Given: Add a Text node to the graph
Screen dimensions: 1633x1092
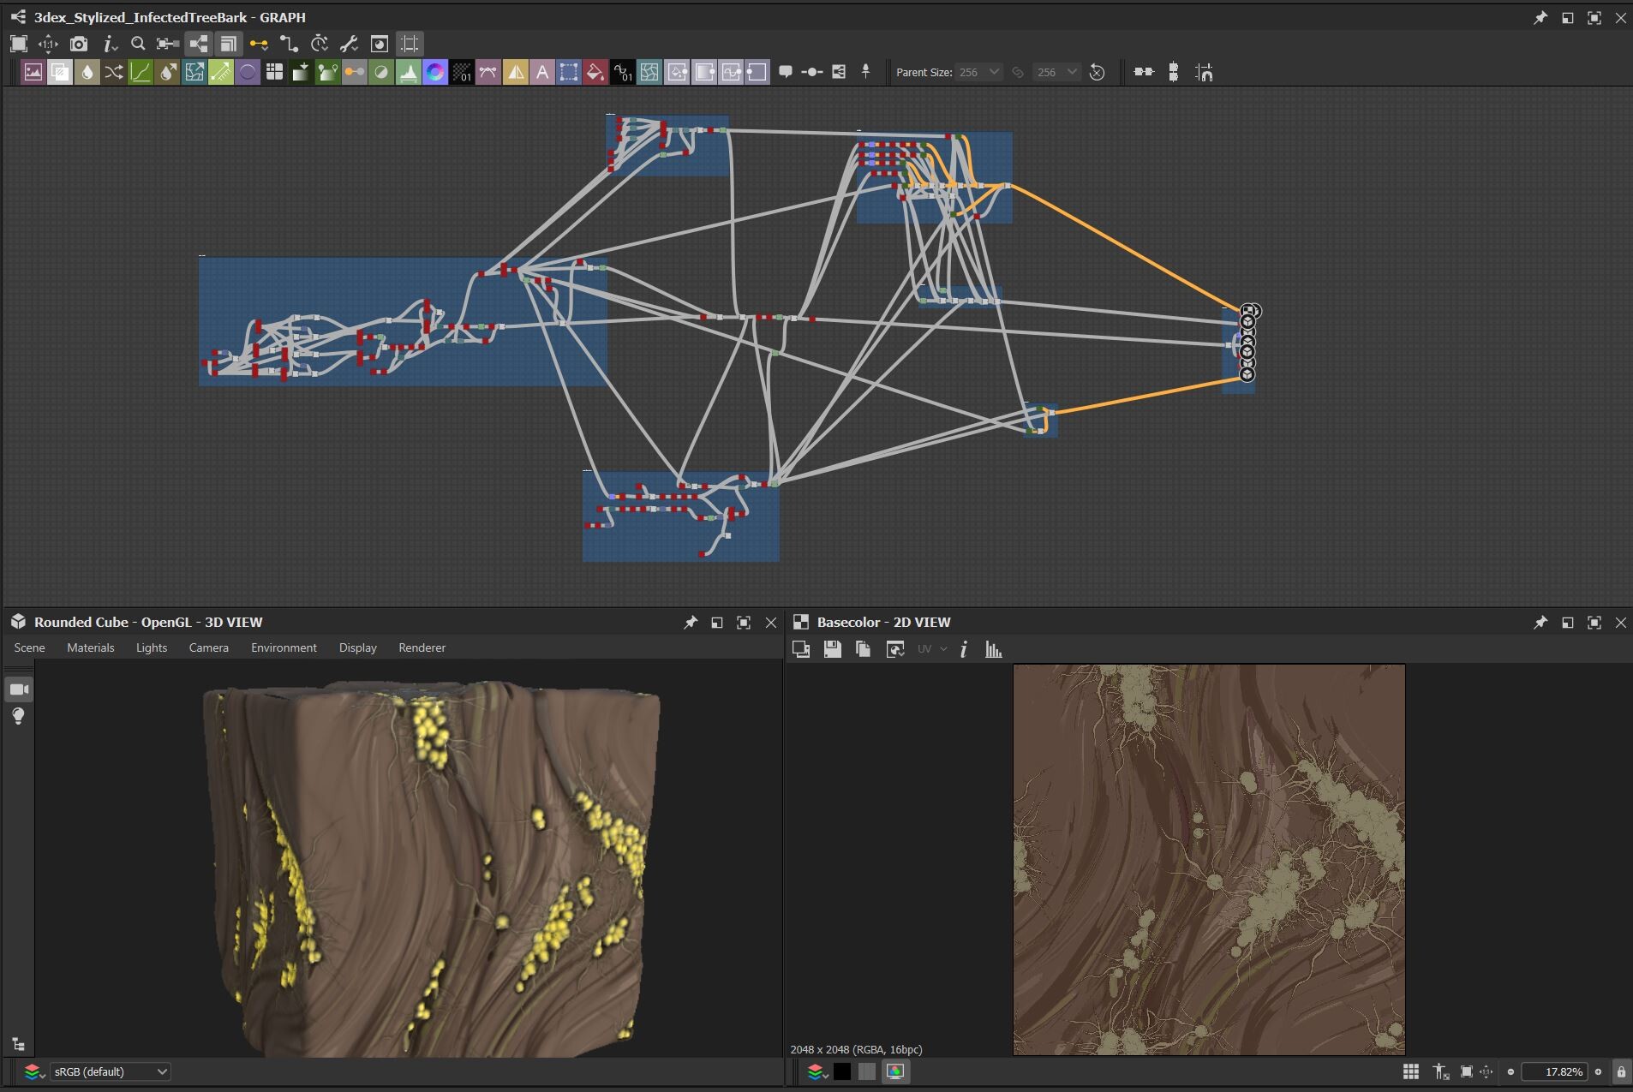Looking at the screenshot, I should [x=542, y=72].
